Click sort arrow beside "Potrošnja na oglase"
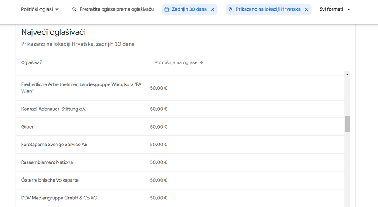 coord(202,62)
